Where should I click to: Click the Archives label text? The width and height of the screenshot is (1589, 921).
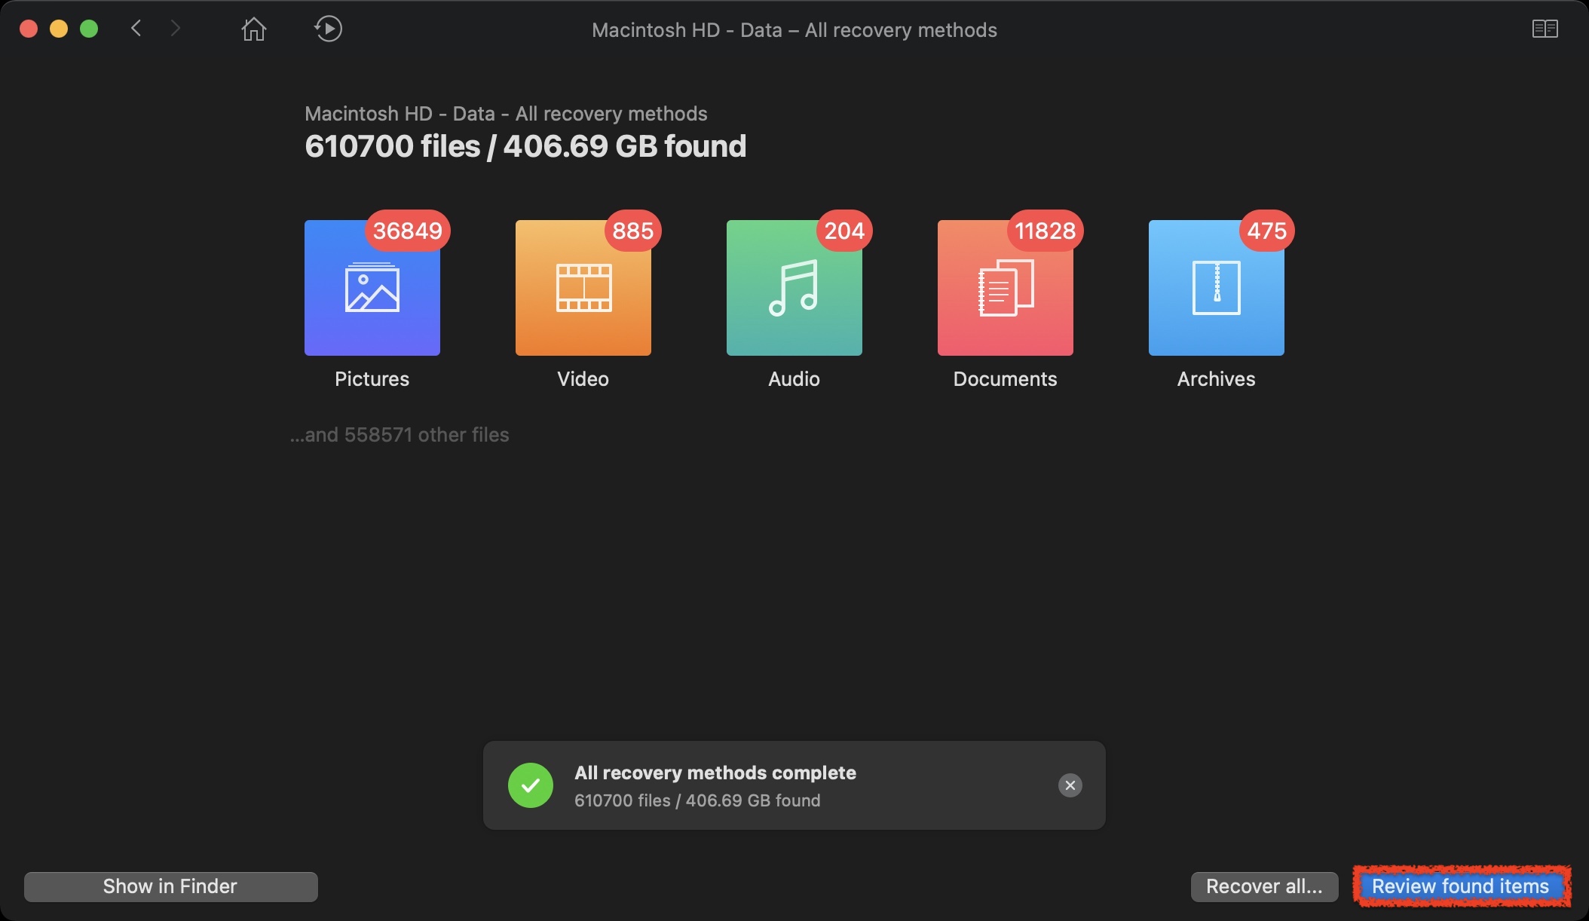[1217, 379]
